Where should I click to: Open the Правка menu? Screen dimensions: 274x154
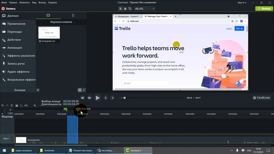click(13, 3)
